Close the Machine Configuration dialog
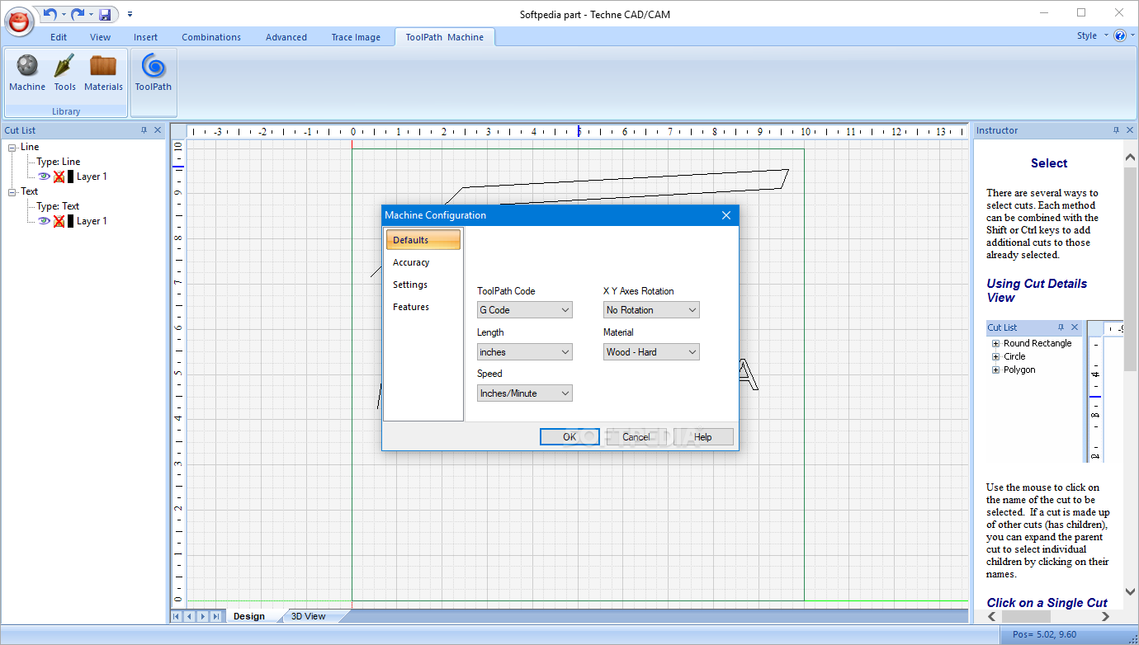This screenshot has height=645, width=1139. [x=726, y=215]
